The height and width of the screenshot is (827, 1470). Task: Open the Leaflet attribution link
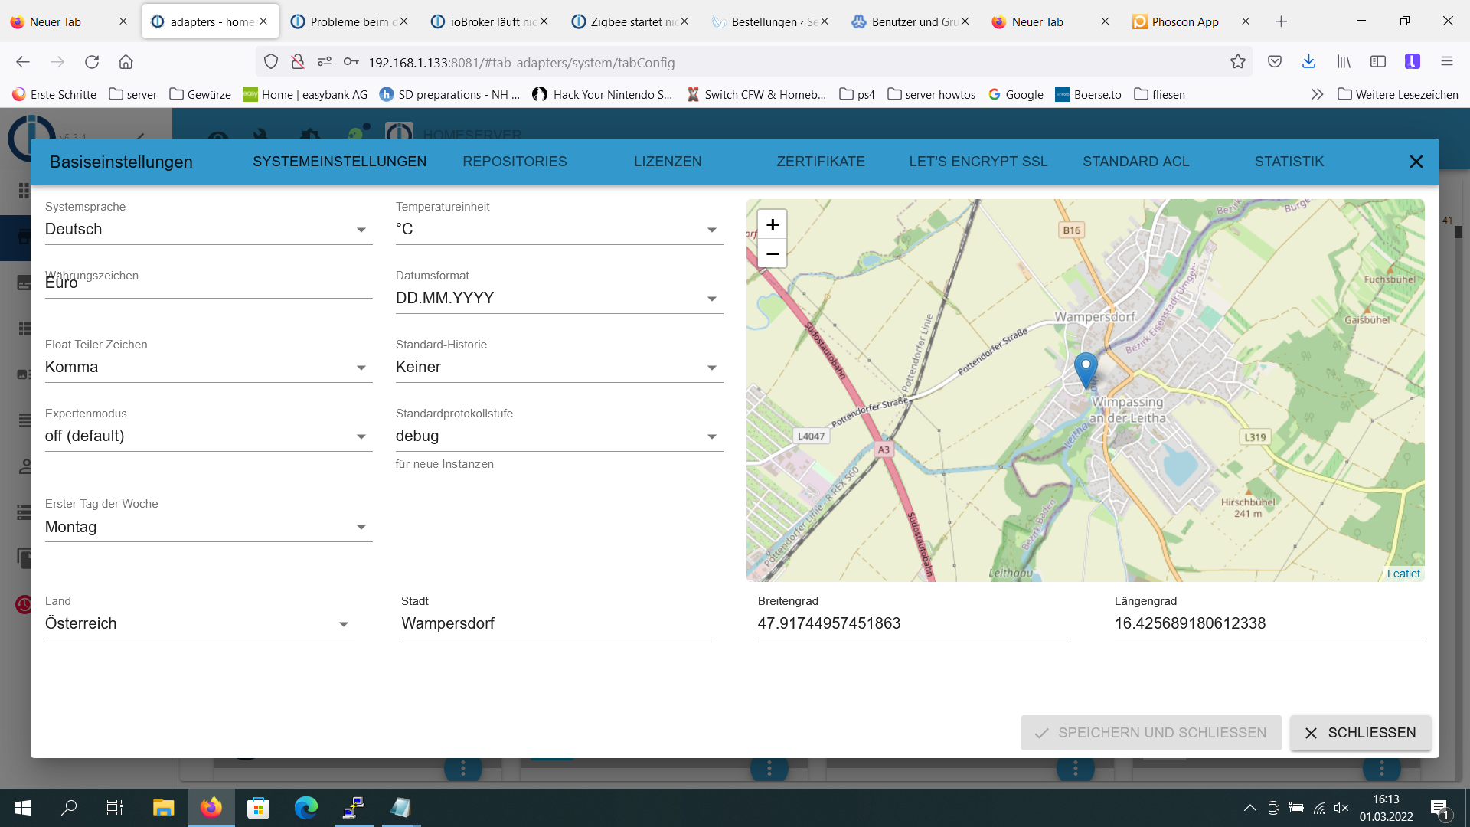[1403, 574]
